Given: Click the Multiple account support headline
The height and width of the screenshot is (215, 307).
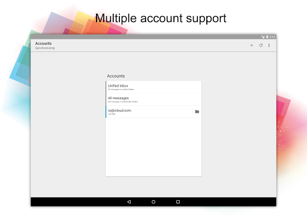Looking at the screenshot, I should [x=161, y=19].
